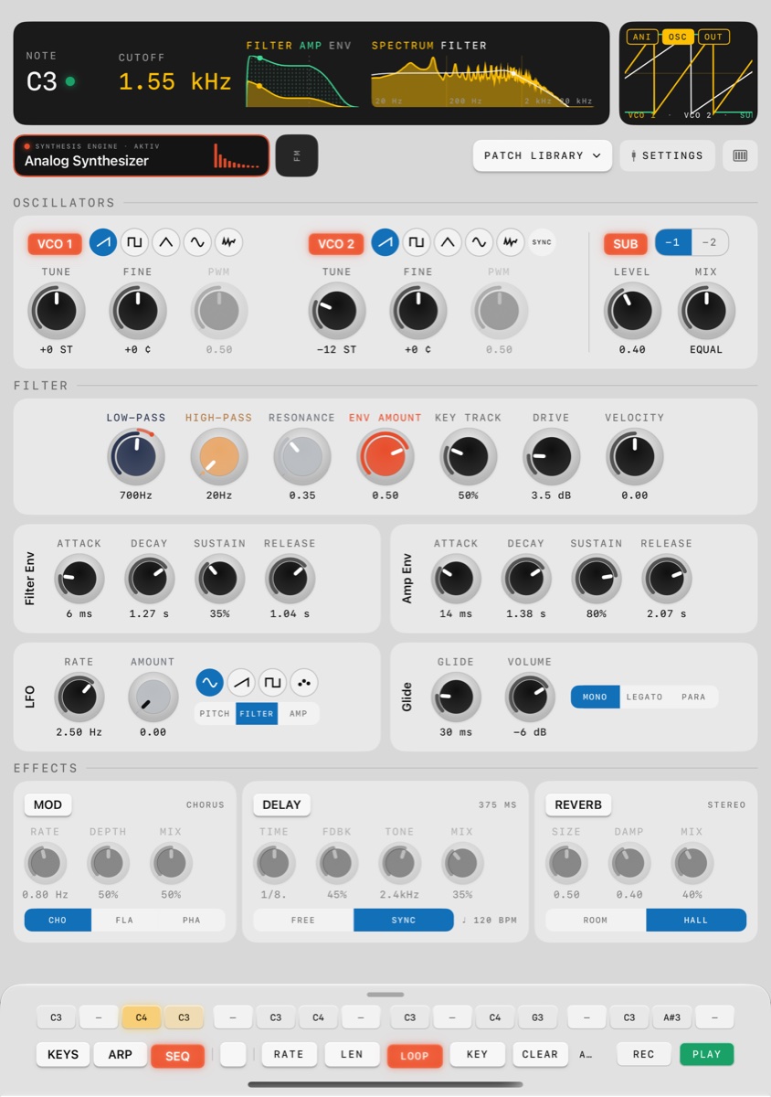Viewport: 771px width, 1097px height.
Task: Toggle the DELAY effect
Action: tap(282, 804)
